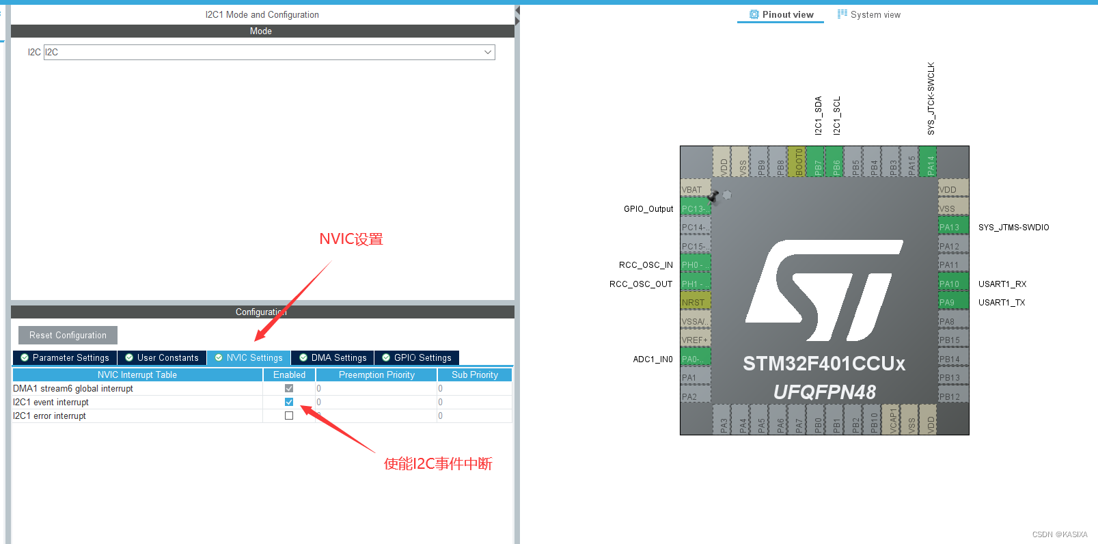Click the STM32F401CCUx chip name
The image size is (1098, 544).
point(824,364)
